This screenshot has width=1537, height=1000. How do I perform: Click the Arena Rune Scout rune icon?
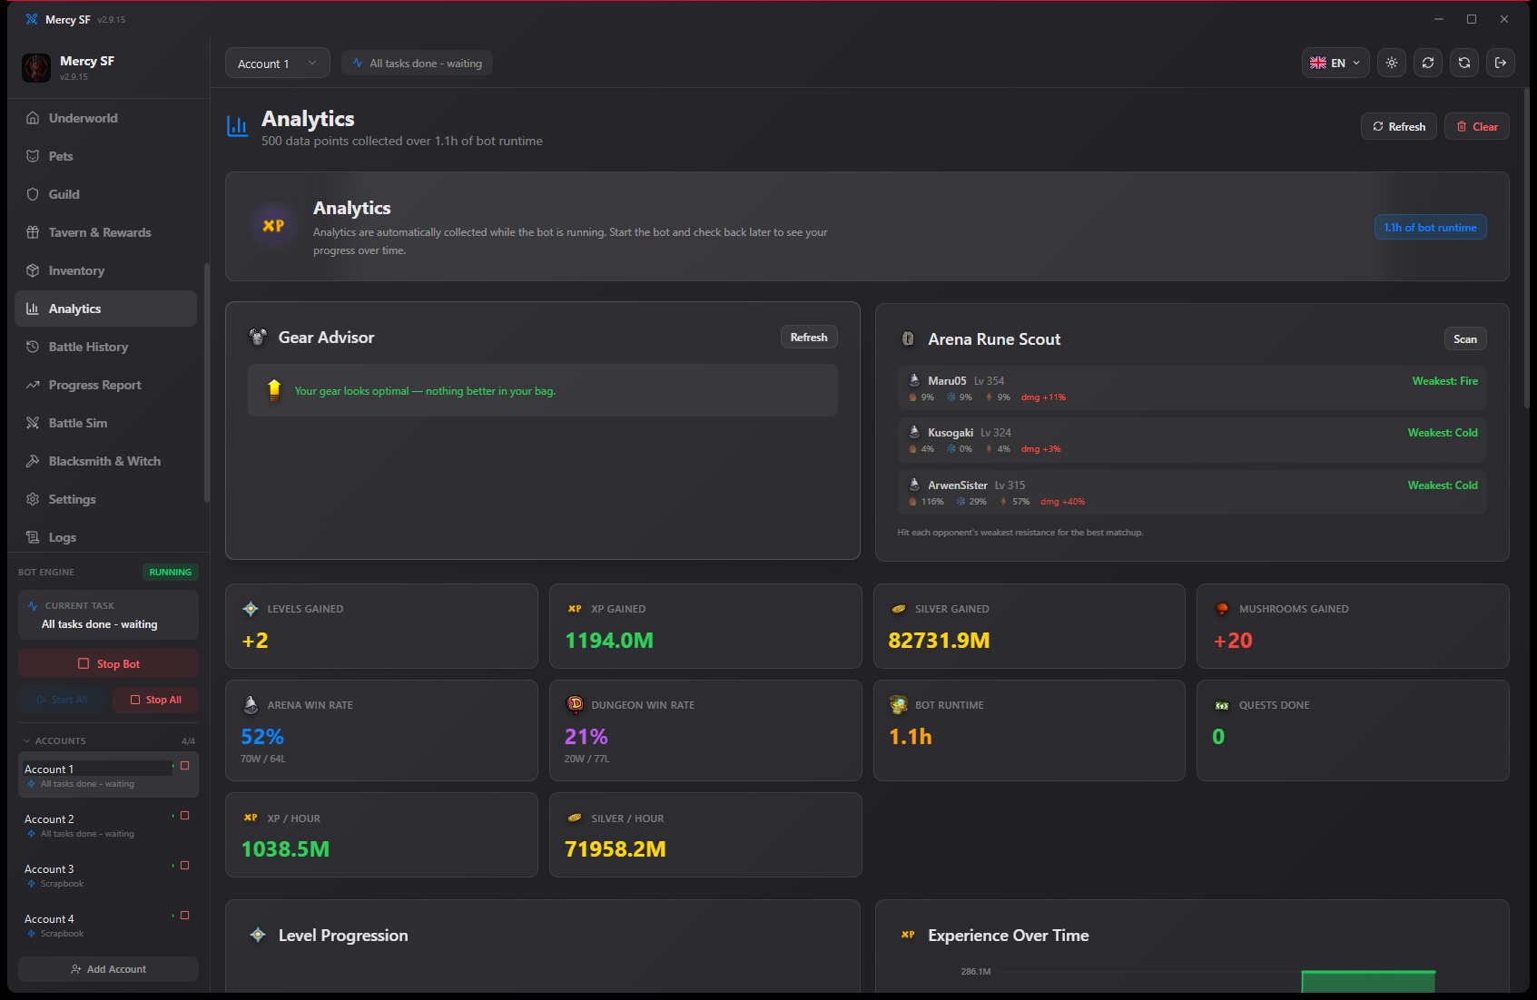click(x=908, y=338)
